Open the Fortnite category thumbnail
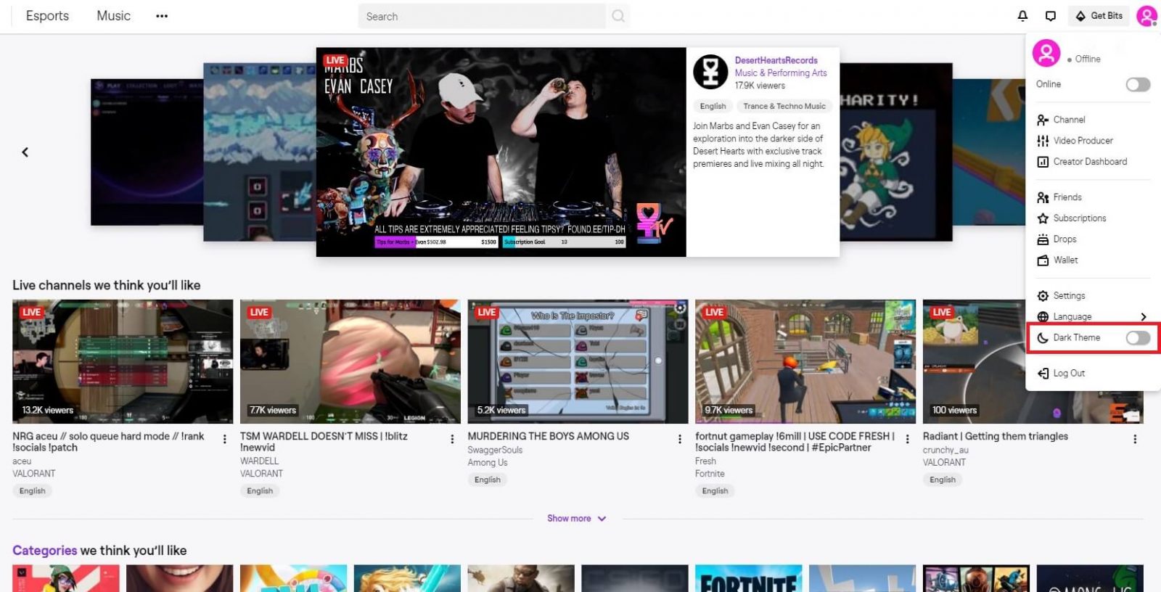Viewport: 1161px width, 592px height. [749, 578]
